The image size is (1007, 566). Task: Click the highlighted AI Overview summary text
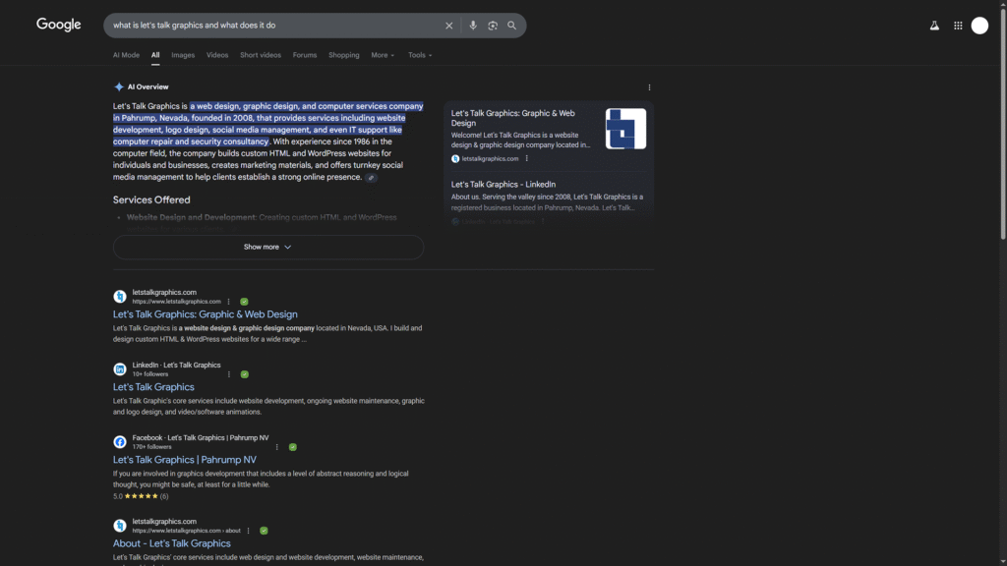[267, 124]
